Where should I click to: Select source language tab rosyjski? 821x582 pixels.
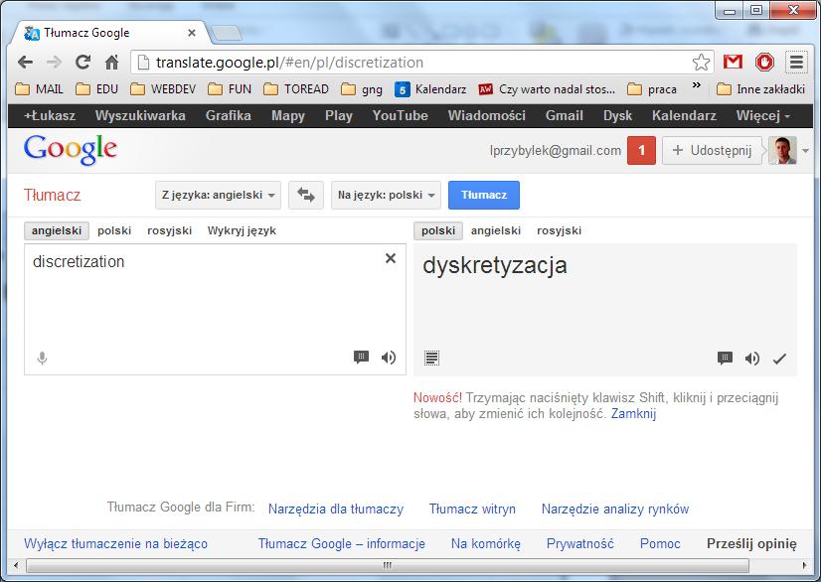pos(170,230)
